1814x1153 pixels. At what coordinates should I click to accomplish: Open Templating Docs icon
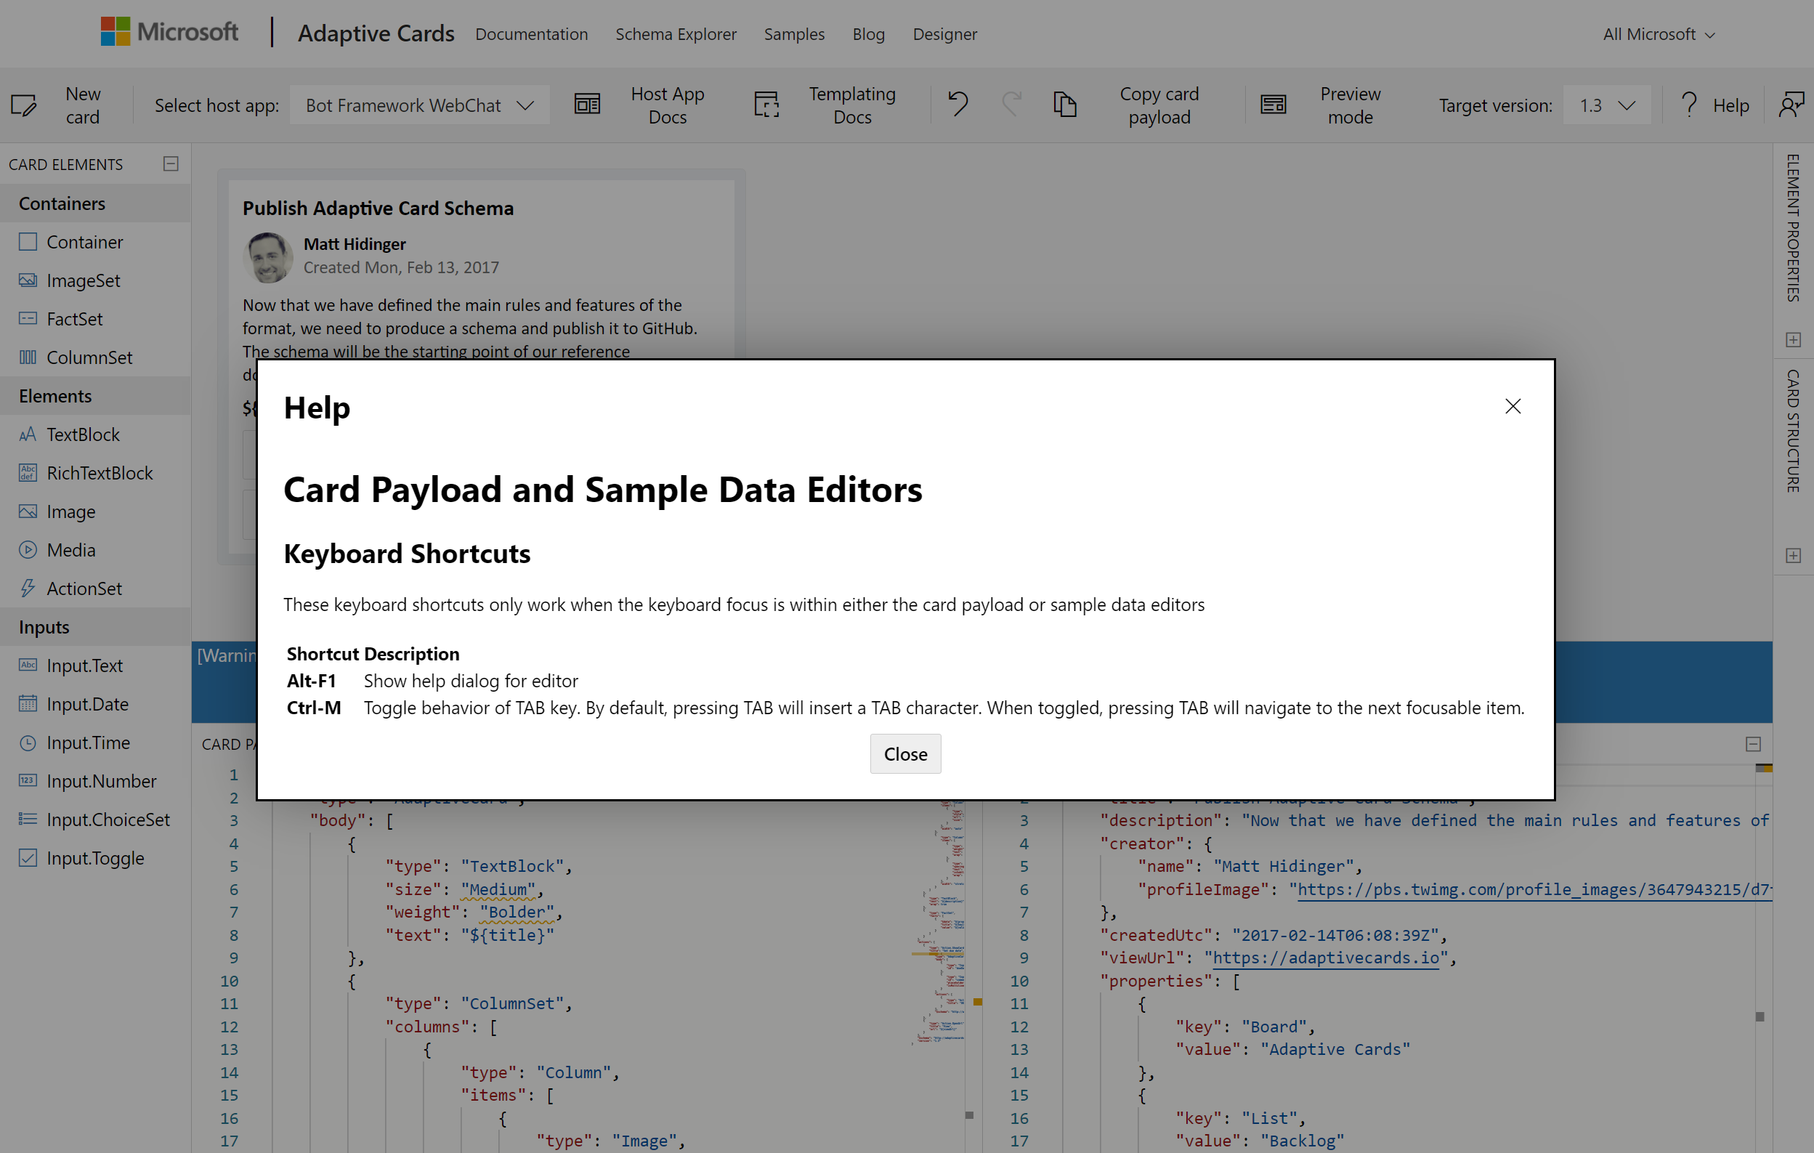tap(766, 105)
